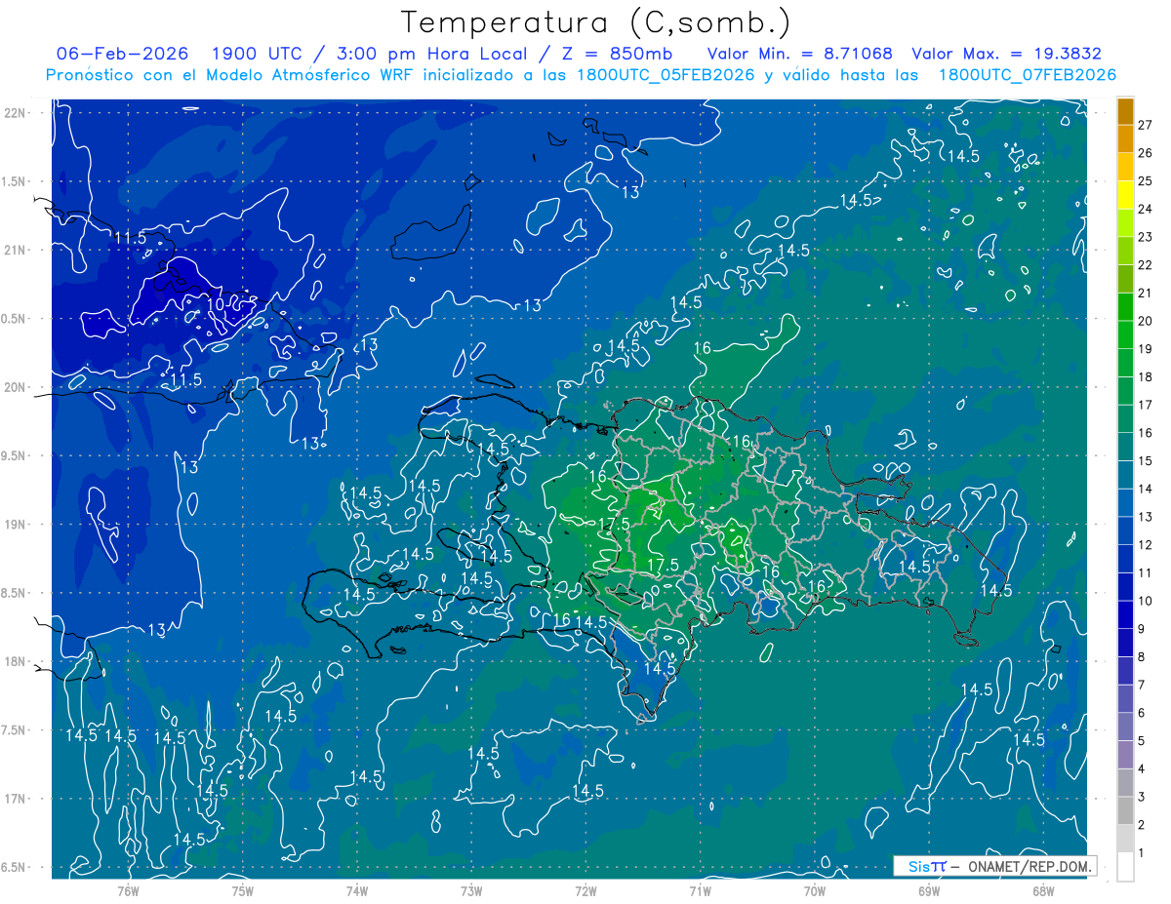The height and width of the screenshot is (904, 1171).
Task: Click the "71W" longitude axis label
Action: click(x=700, y=890)
